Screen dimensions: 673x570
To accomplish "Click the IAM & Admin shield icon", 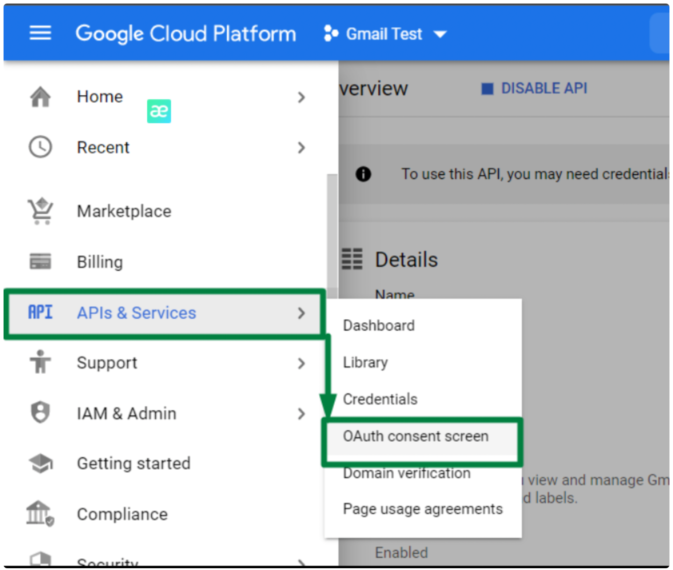I will coord(40,412).
